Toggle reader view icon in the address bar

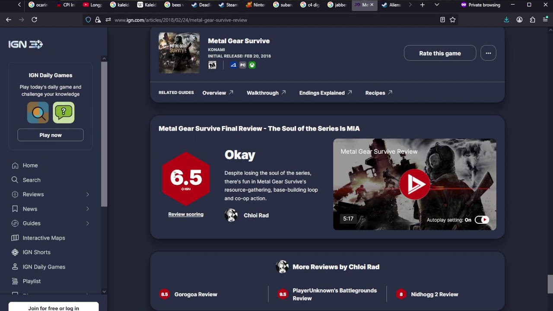(442, 19)
